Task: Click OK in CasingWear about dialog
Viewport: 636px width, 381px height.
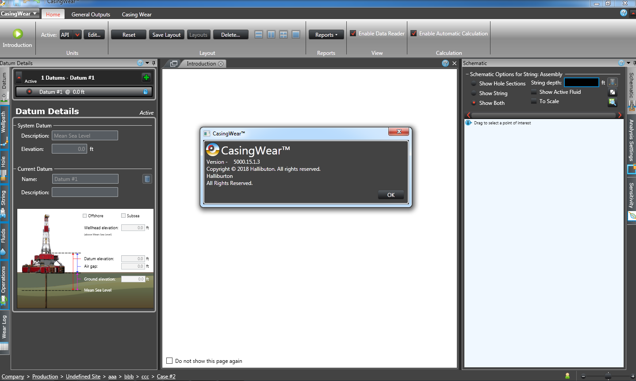Action: [x=391, y=195]
